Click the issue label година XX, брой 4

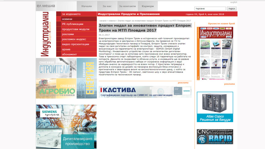205,14
